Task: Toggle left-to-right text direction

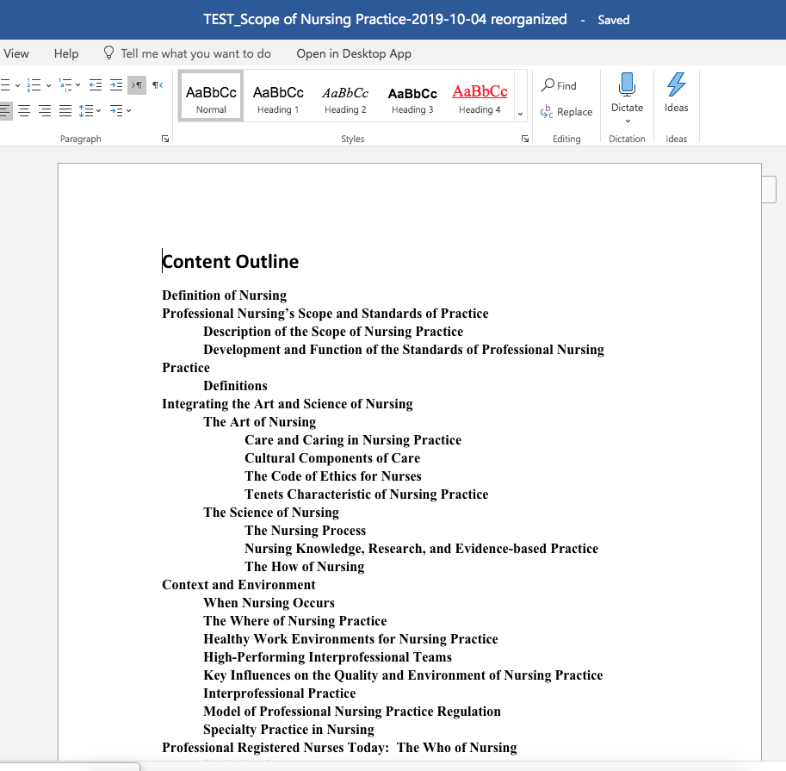Action: [137, 85]
